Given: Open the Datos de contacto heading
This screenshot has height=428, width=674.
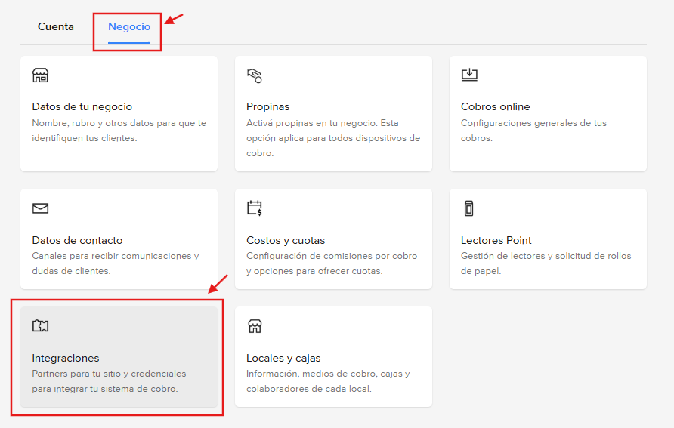Looking at the screenshot, I should (x=77, y=240).
